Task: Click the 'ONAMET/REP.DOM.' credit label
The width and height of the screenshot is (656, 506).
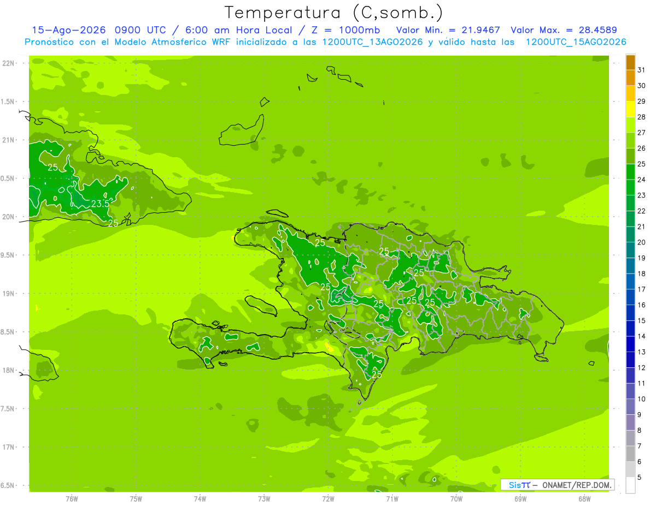Action: tap(577, 485)
